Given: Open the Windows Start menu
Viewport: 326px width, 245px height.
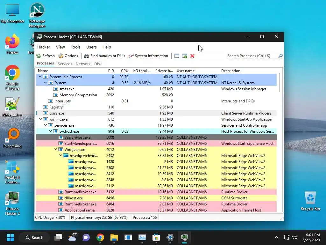Looking at the screenshot, I should point(10,237).
